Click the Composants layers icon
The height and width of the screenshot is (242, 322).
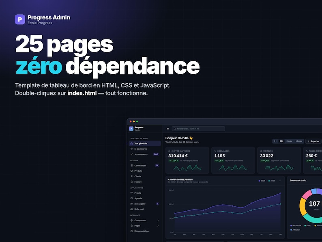pos(132,220)
